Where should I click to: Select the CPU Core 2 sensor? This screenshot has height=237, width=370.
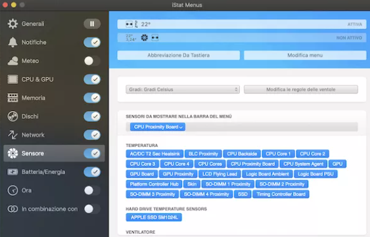click(x=312, y=154)
